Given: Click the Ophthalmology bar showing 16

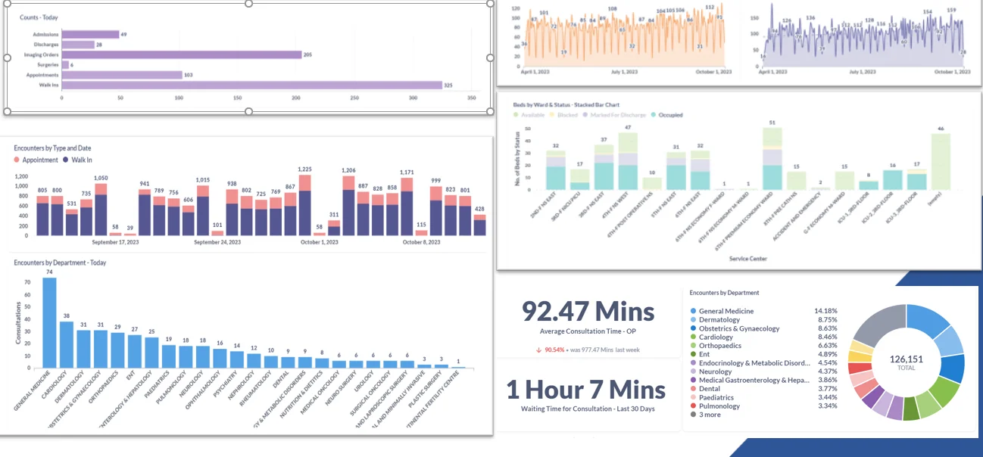Looking at the screenshot, I should pos(220,358).
